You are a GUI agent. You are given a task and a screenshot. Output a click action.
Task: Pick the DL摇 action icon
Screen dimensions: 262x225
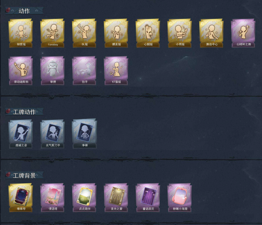tap(84, 33)
